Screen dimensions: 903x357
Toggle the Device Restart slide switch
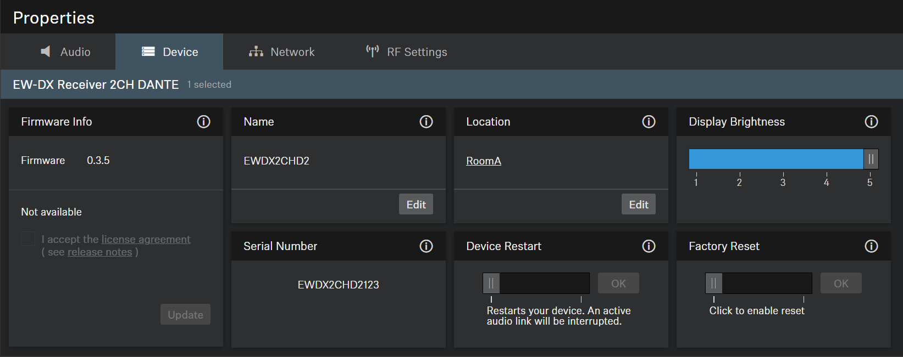pos(492,284)
